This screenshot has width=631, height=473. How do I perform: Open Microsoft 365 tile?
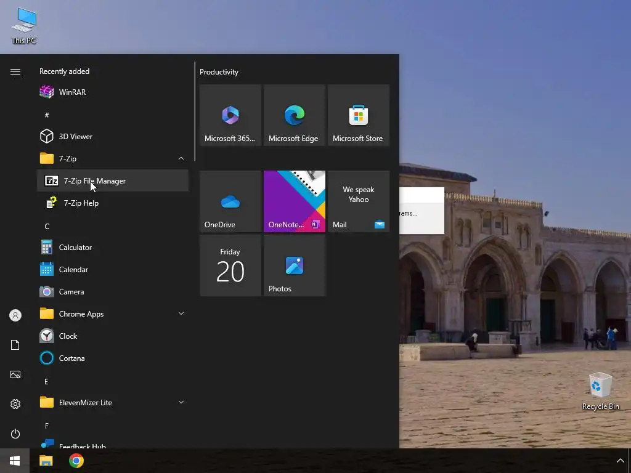coord(230,115)
